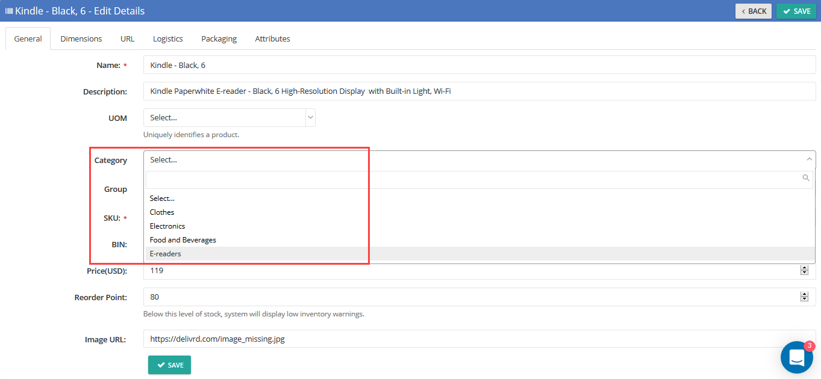The height and width of the screenshot is (379, 821).
Task: Click green SAVE button at form bottom
Action: click(x=169, y=365)
